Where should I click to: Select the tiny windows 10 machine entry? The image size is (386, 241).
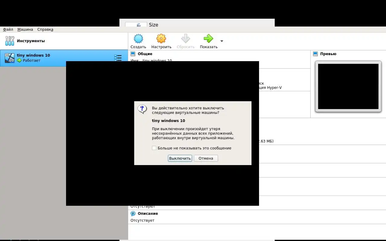pos(64,58)
